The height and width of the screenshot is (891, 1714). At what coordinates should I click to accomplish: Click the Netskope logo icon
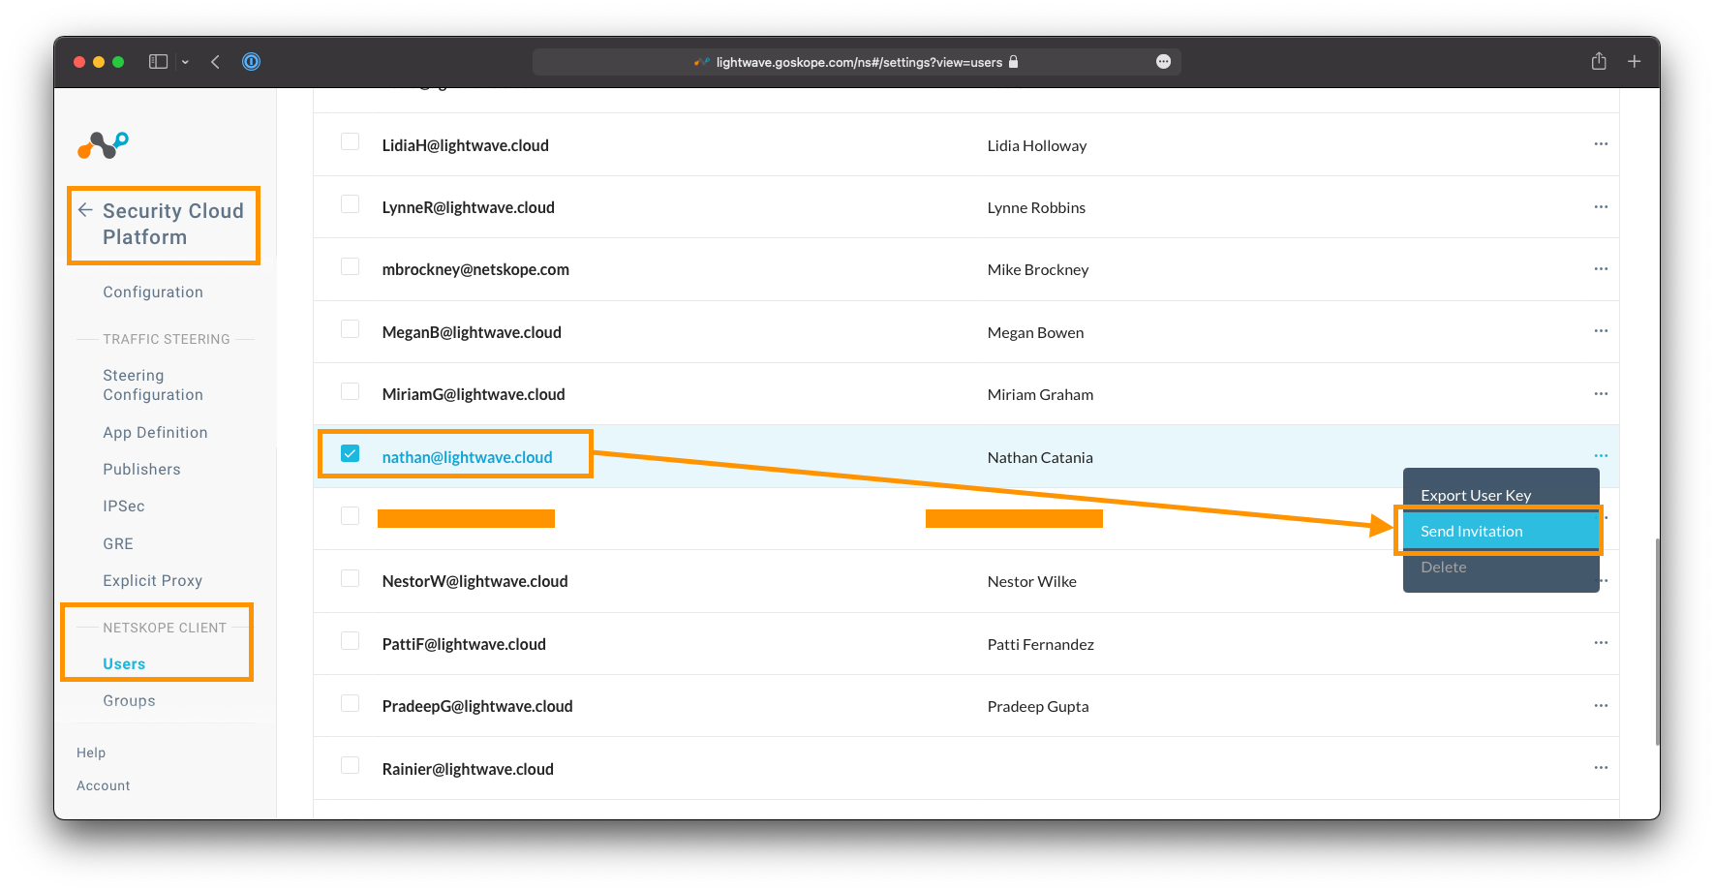103,145
